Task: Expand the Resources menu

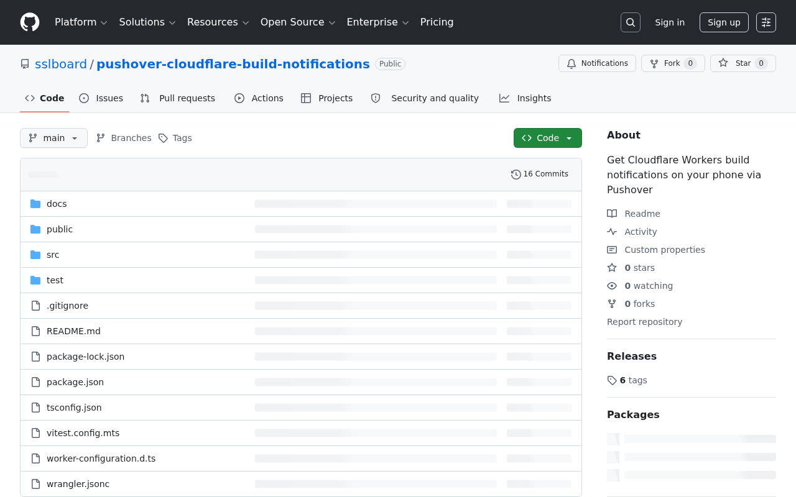Action: 218,22
